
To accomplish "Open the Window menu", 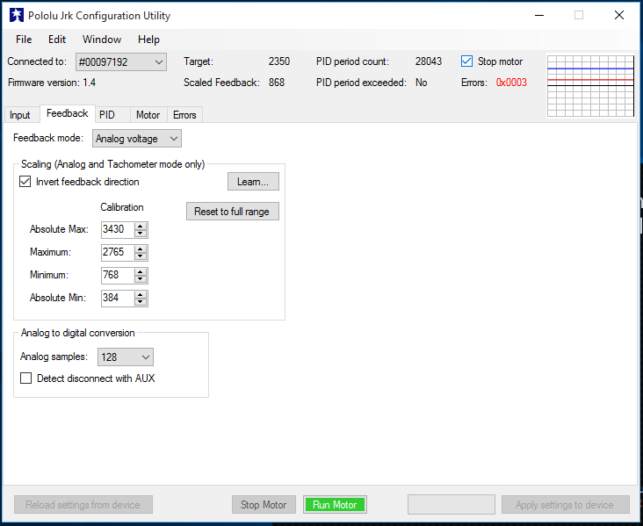I will [x=102, y=40].
